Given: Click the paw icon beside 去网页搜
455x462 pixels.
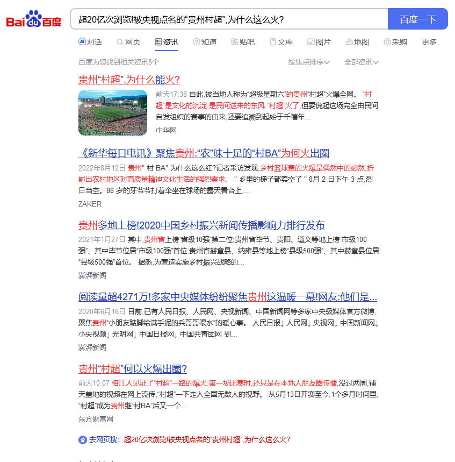Looking at the screenshot, I should [83, 440].
